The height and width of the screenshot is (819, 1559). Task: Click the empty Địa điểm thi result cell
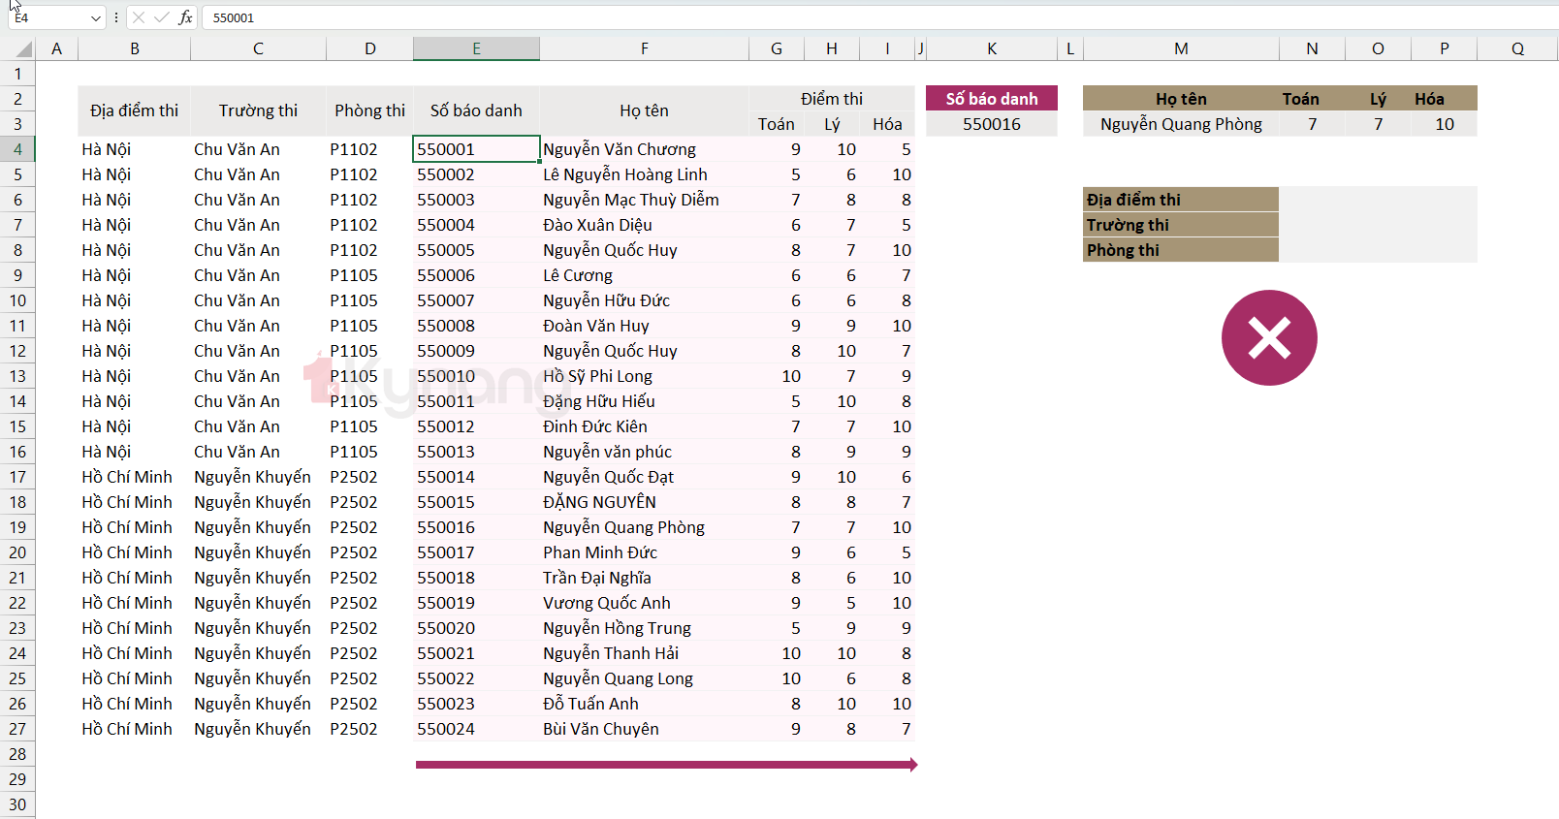point(1378,200)
